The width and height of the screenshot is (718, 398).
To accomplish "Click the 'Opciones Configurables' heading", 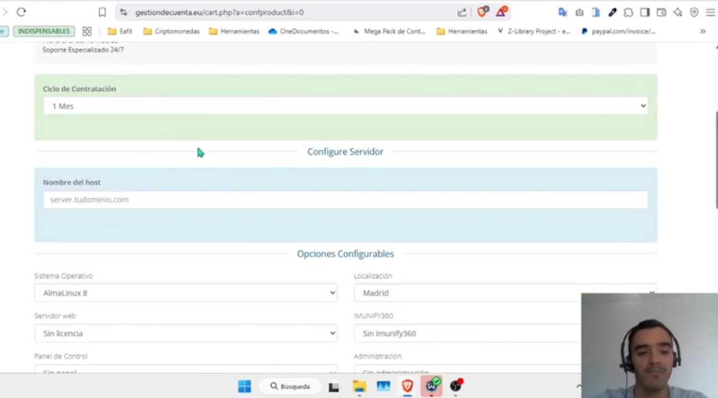I will point(345,253).
